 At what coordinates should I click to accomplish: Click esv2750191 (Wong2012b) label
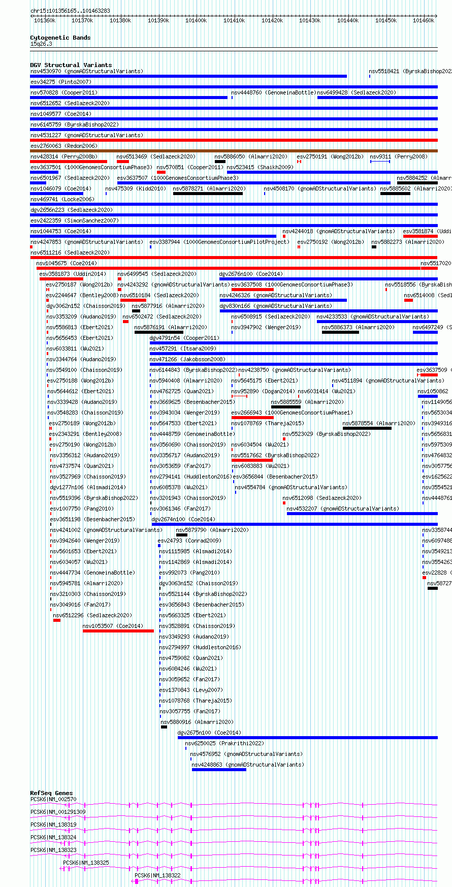(331, 156)
